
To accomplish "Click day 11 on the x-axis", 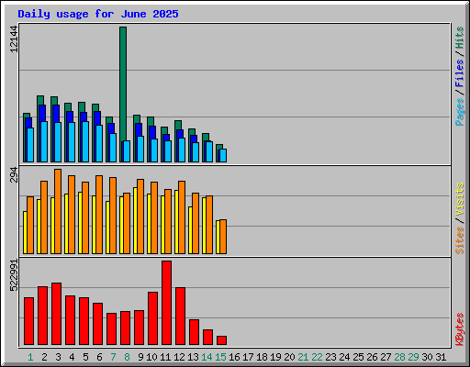I will tap(165, 357).
